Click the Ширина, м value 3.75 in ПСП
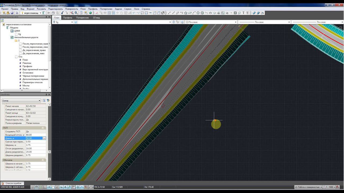 pyautogui.click(x=36, y=145)
